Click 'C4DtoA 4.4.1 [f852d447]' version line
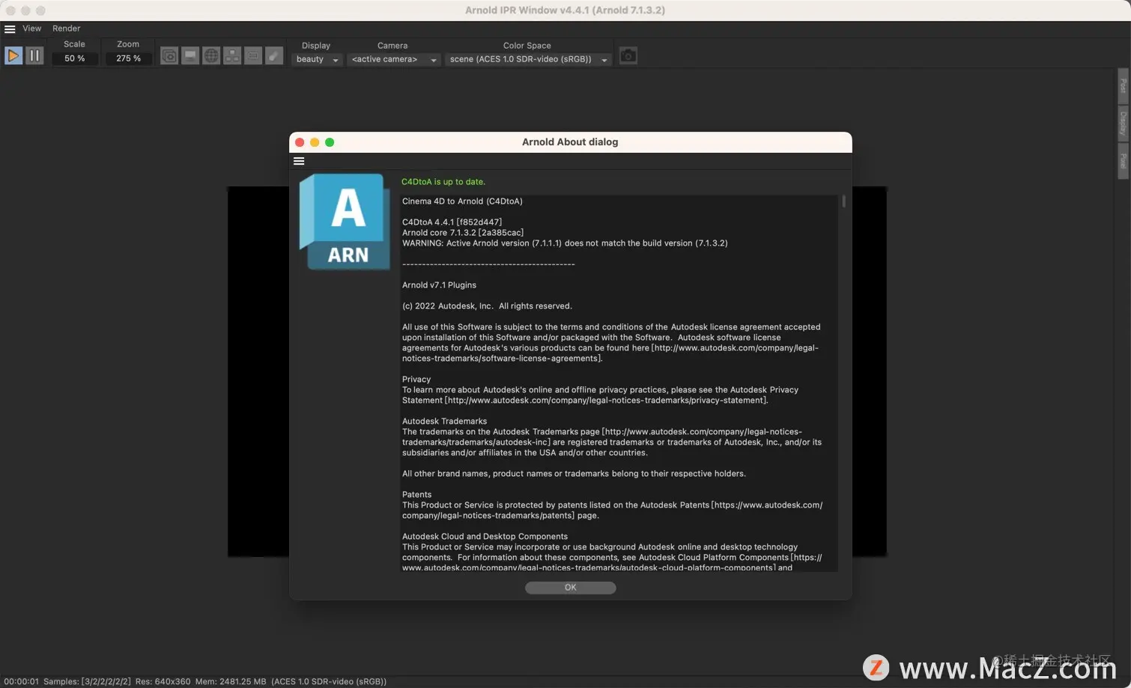Viewport: 1131px width, 688px height. tap(452, 222)
